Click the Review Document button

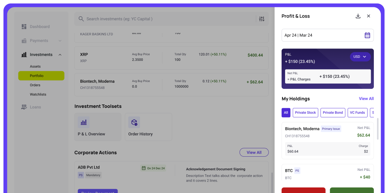[x=98, y=191]
